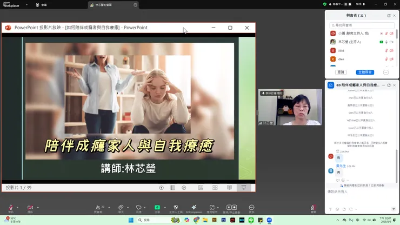Click the green security shield icon at the top

(325, 4)
